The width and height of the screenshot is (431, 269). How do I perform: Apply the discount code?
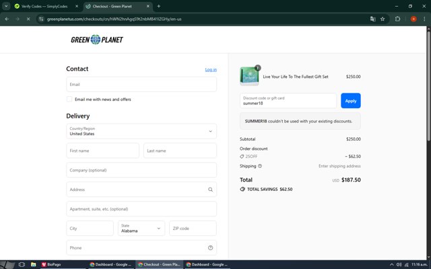(x=351, y=101)
